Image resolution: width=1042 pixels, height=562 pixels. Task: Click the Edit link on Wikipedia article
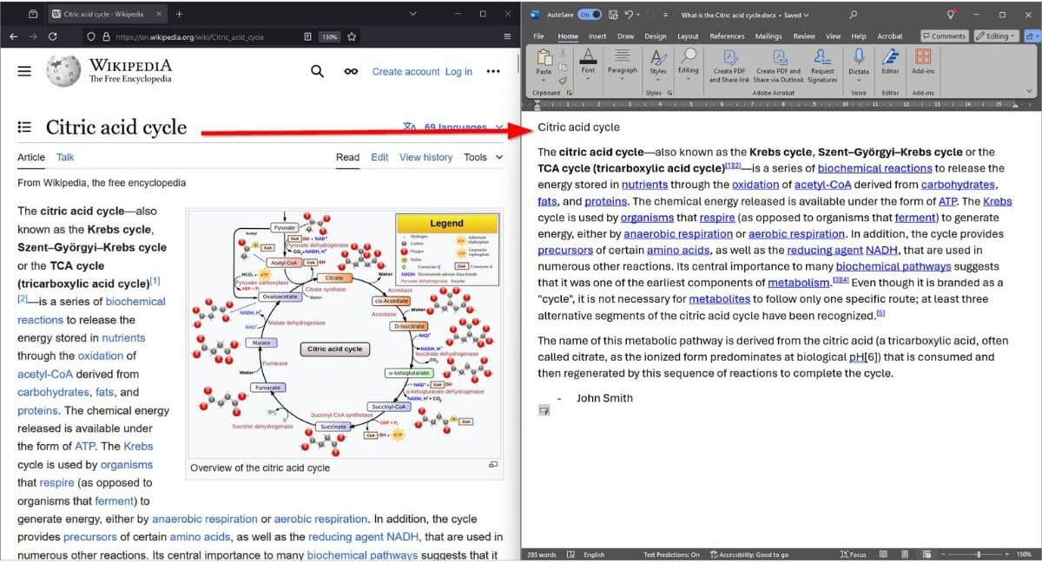coord(379,157)
